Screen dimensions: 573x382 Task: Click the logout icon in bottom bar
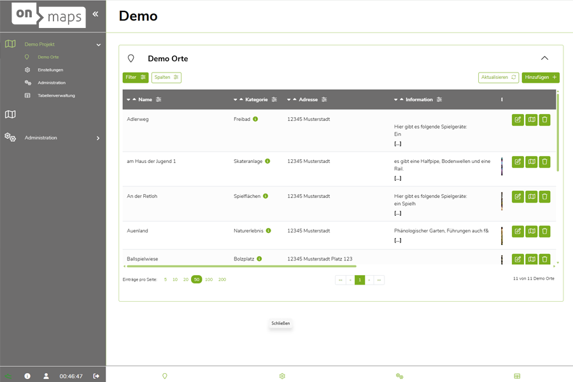96,376
